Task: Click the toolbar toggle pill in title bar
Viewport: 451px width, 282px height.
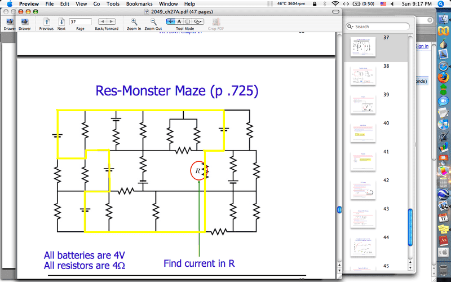Action: tap(335, 12)
